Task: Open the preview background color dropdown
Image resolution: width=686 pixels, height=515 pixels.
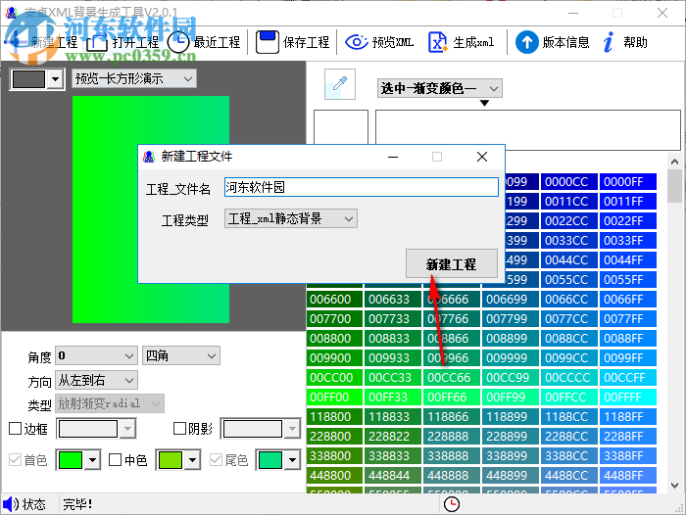Action: coord(55,79)
